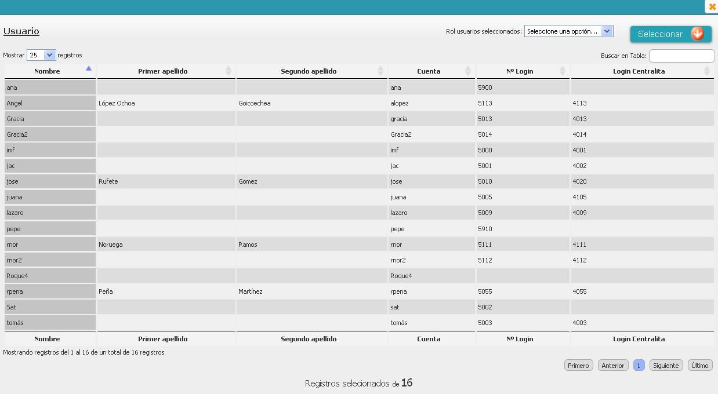Viewport: 718px width, 394px height.
Task: Select the juana name cell
Action: click(x=50, y=197)
